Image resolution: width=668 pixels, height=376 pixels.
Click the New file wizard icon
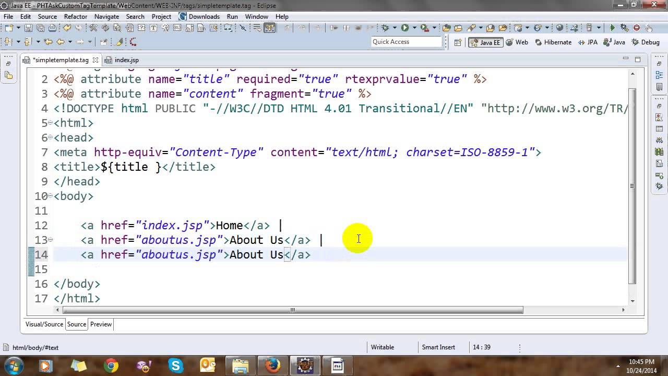(x=9, y=28)
